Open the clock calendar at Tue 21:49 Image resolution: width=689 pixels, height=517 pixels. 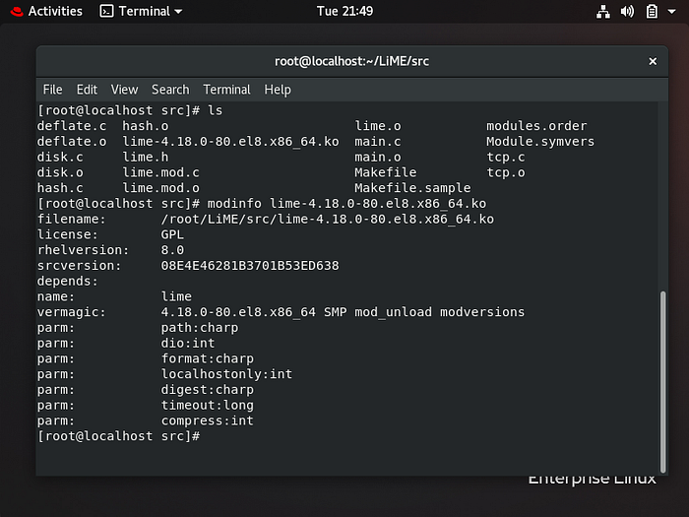click(344, 11)
